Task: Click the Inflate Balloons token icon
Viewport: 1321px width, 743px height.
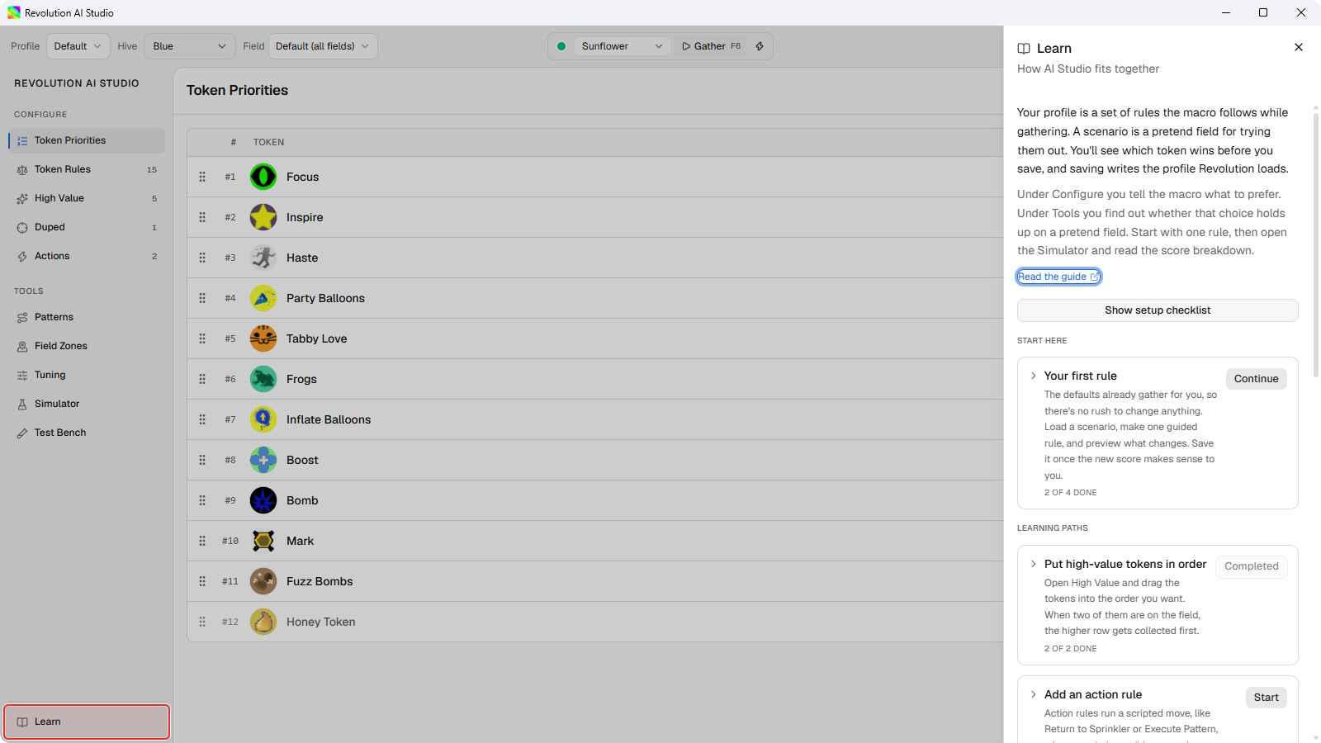Action: click(x=263, y=419)
